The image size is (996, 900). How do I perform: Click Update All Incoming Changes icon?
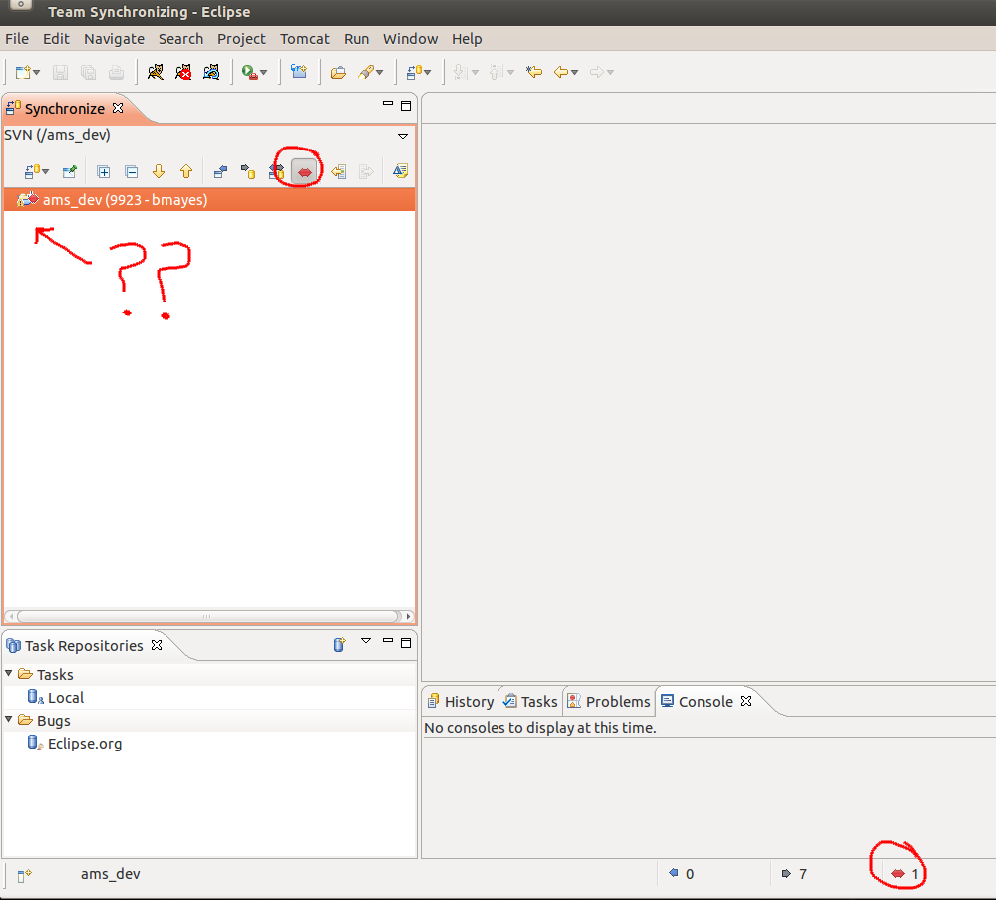[x=339, y=171]
